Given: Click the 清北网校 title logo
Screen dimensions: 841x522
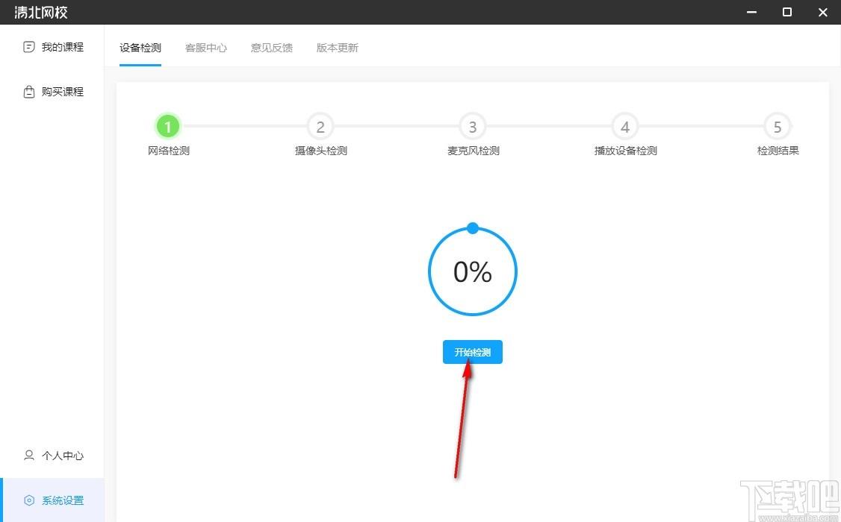Looking at the screenshot, I should (x=41, y=12).
